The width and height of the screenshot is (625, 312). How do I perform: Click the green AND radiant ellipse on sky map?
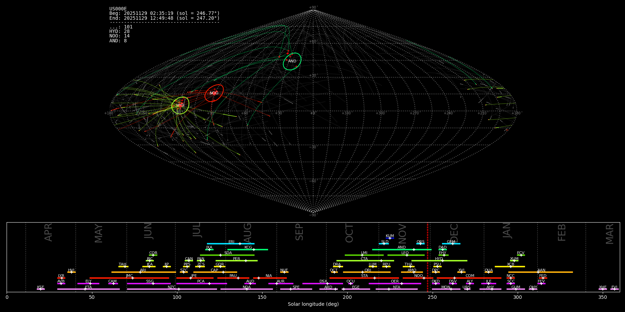[292, 61]
